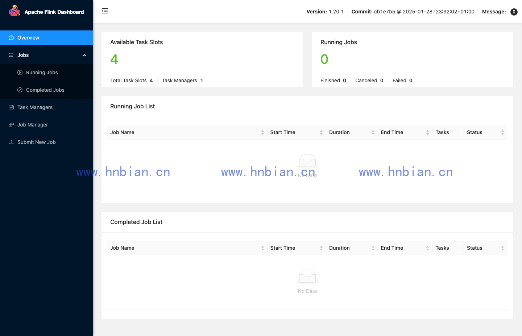Click the Task Managers 1 statistic
Screen dimensions: 522x336
[182, 80]
